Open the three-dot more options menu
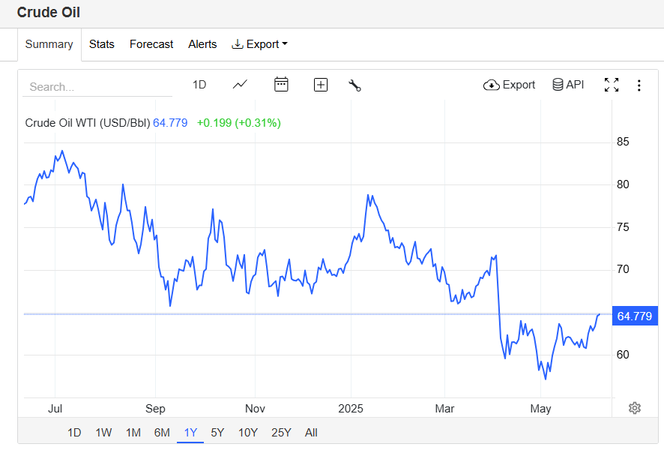The height and width of the screenshot is (450, 664). point(639,85)
